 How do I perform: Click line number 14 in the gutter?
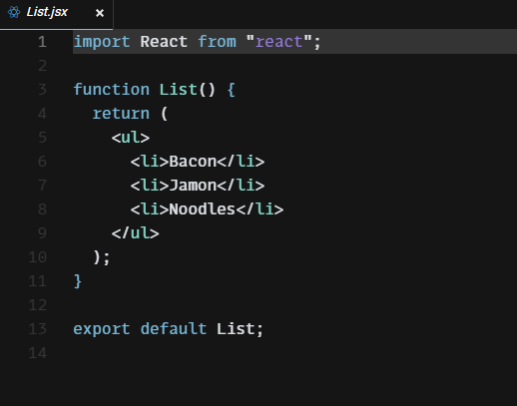click(38, 353)
